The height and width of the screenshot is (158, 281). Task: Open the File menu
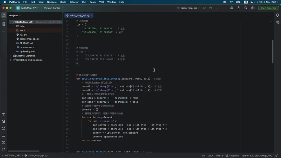click(25, 2)
